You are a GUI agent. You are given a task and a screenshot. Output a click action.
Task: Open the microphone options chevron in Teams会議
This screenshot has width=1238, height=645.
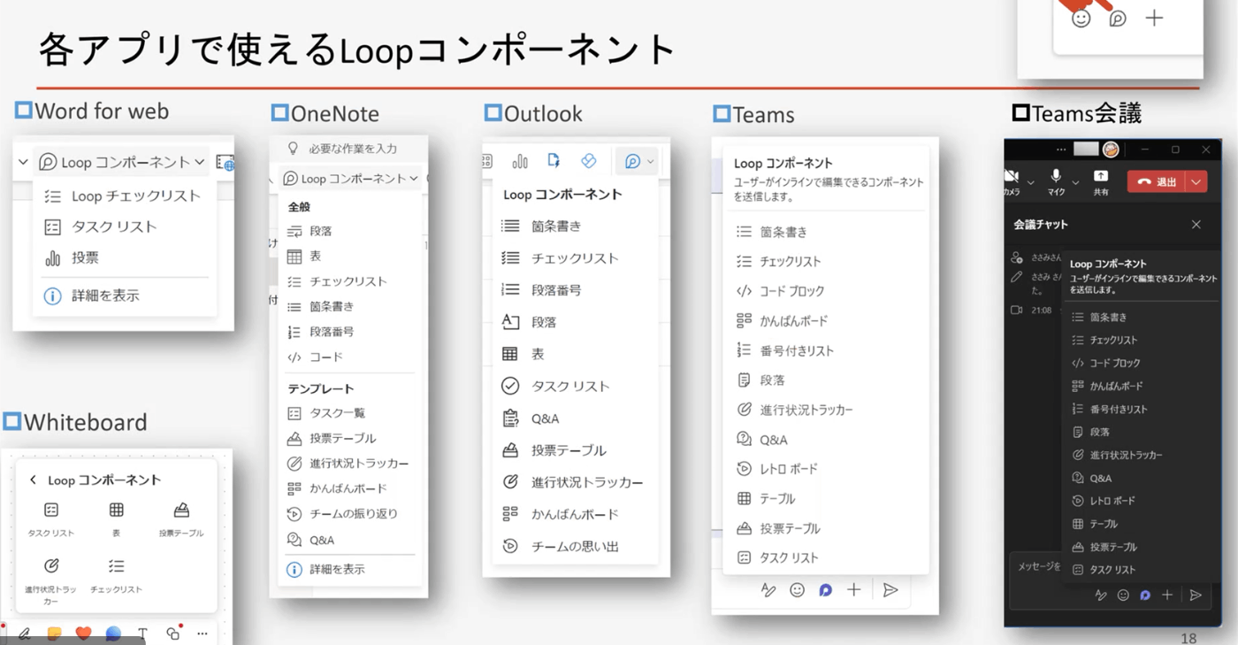pyautogui.click(x=1075, y=183)
